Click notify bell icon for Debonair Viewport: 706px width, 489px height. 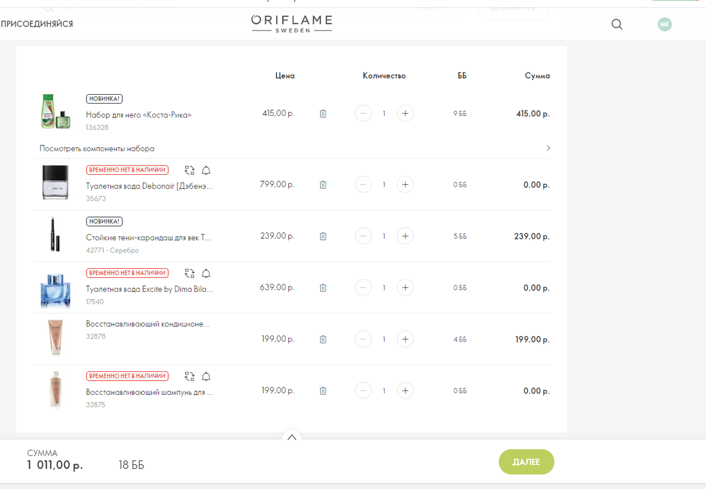206,171
